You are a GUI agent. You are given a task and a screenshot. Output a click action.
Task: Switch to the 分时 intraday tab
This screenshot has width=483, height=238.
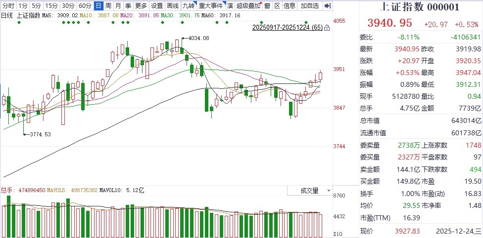(8, 6)
